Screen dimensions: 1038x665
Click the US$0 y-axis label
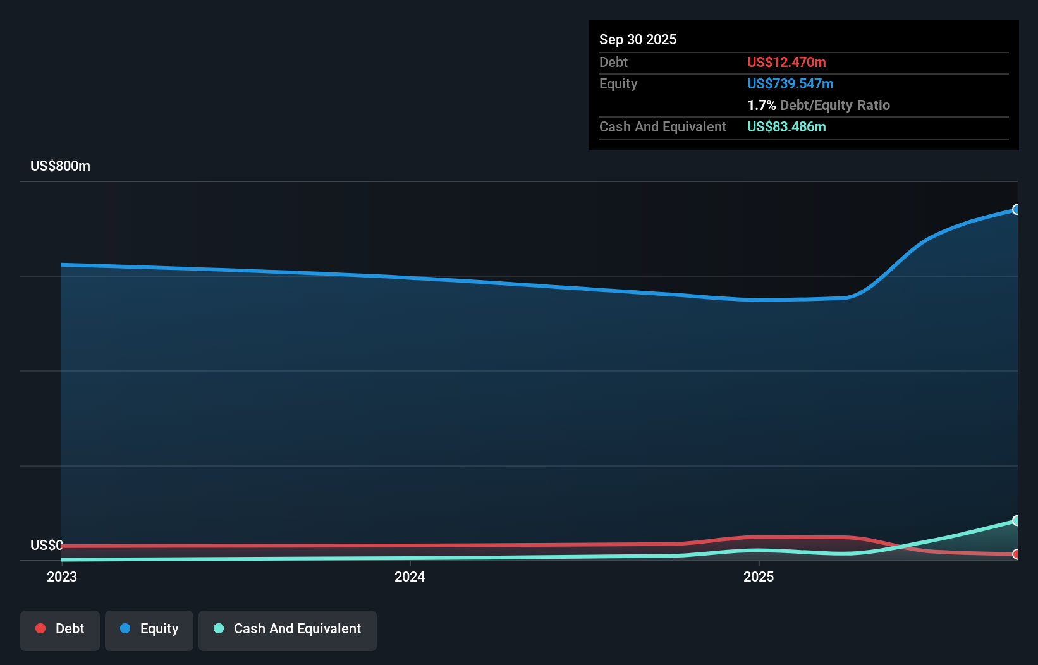click(x=47, y=545)
